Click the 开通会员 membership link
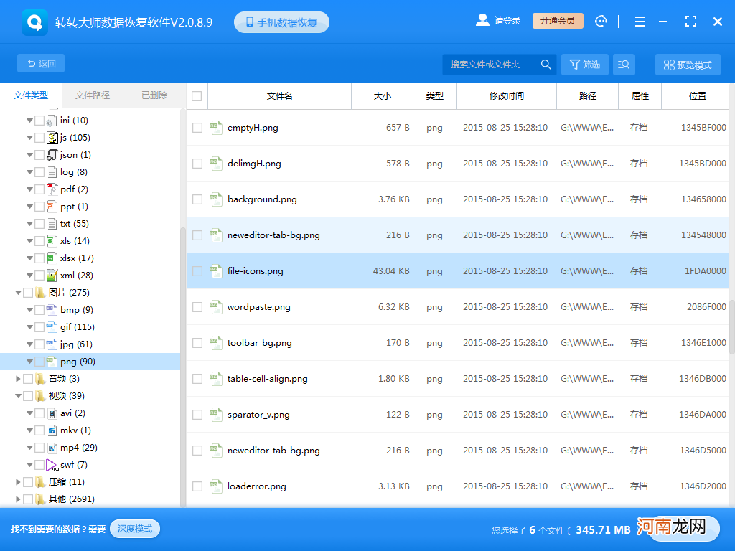The width and height of the screenshot is (735, 551). click(x=559, y=20)
